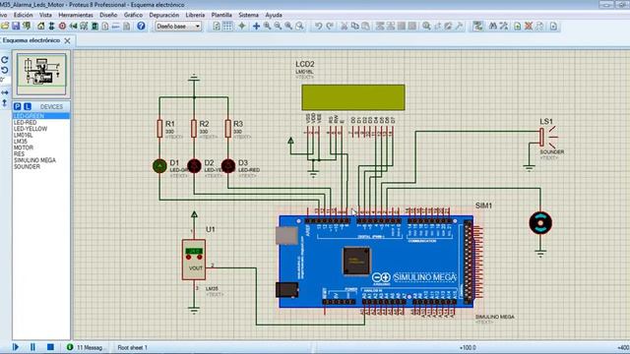Select LED-GREEN in the devices list
Screen dimensions: 630x354
(x=41, y=116)
